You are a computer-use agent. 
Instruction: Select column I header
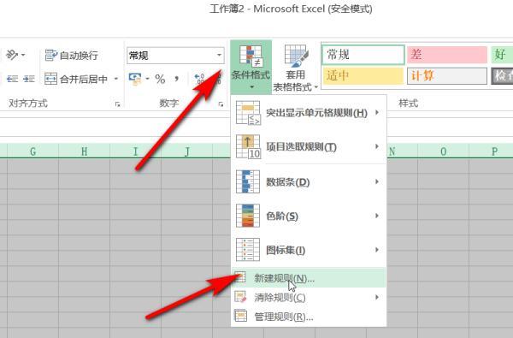point(135,151)
